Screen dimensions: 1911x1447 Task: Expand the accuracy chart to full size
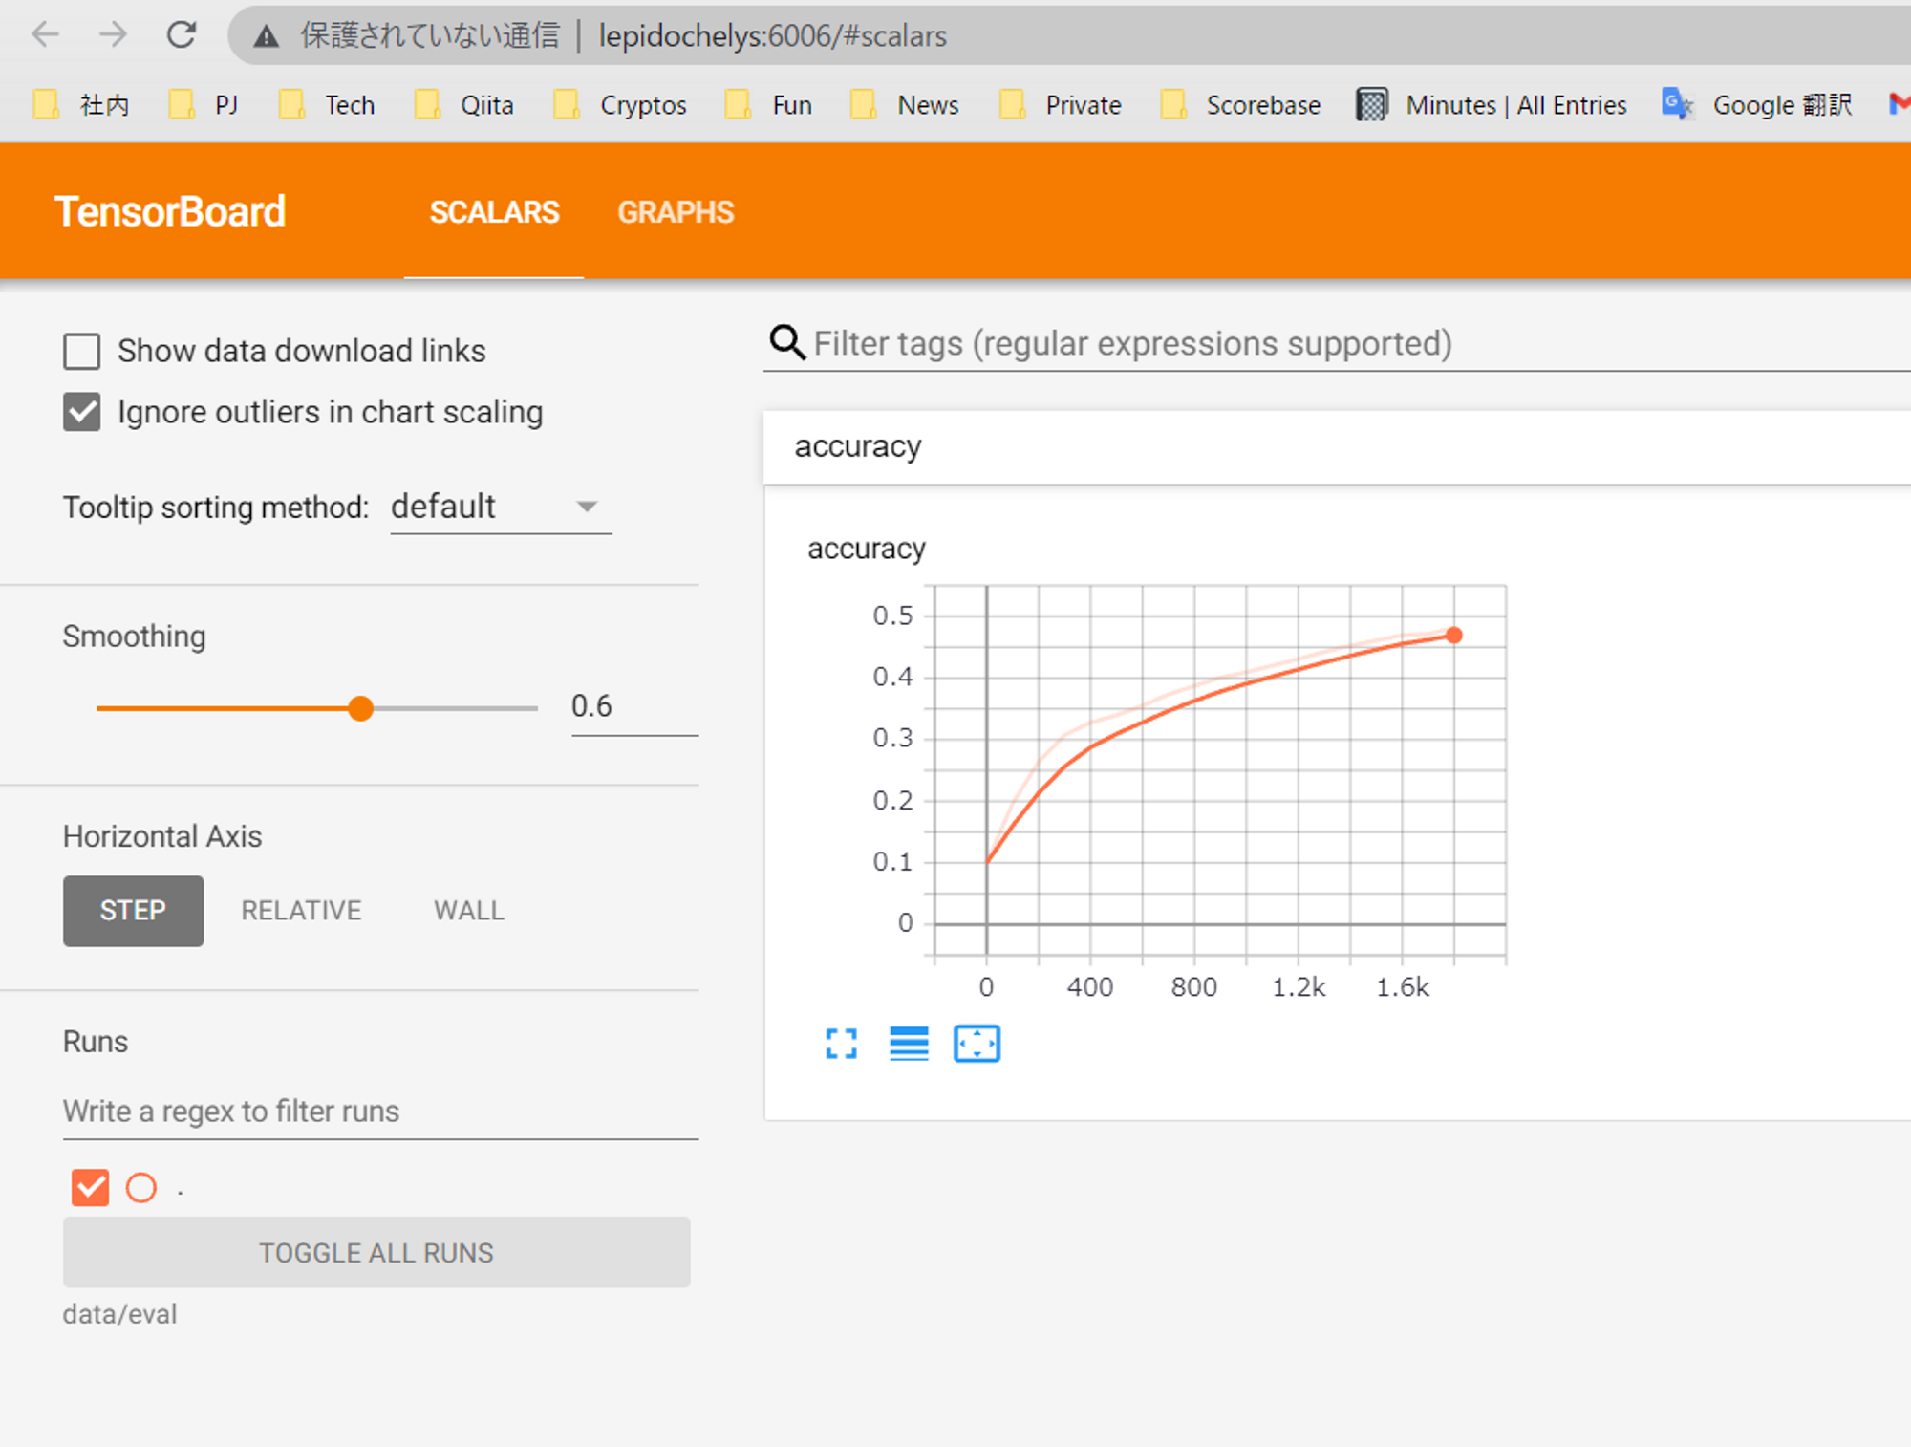pyautogui.click(x=840, y=1044)
